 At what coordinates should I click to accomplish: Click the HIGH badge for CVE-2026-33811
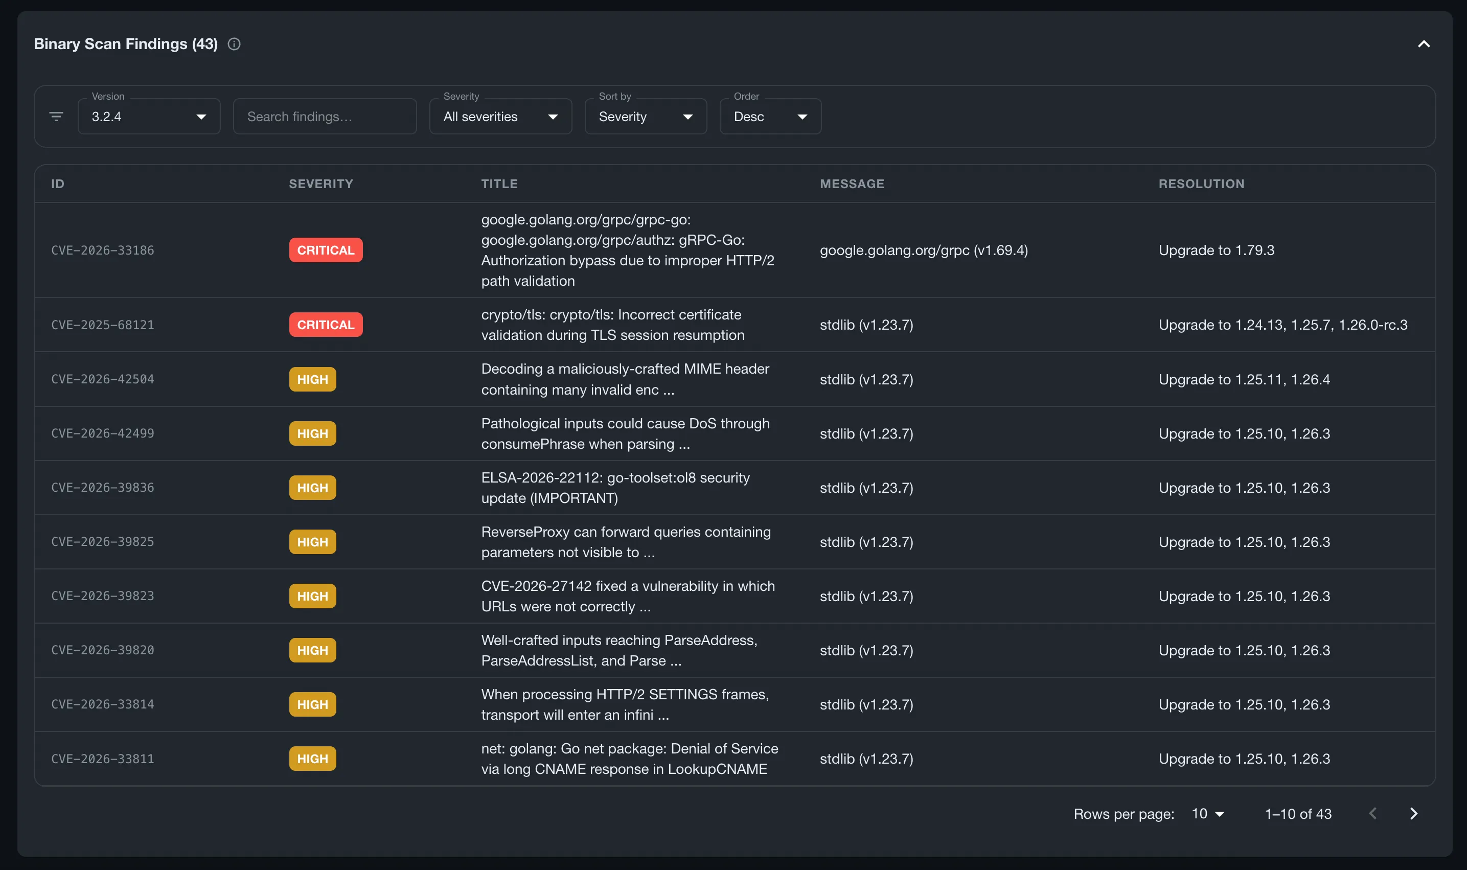(x=312, y=759)
